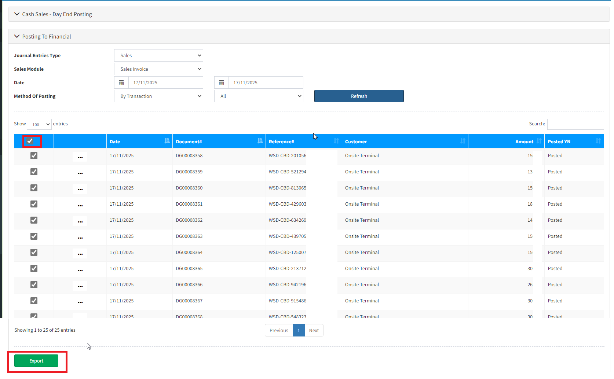Open the Method Of Posting dropdown
614x379 pixels.
point(158,96)
